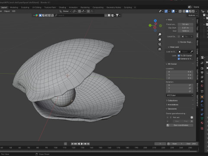
Task: Select wireframe viewport shading mode
Action: click(184, 11)
